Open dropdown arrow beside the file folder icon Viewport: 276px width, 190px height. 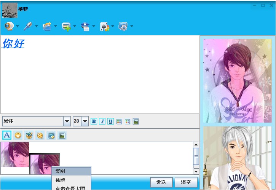tap(56, 26)
